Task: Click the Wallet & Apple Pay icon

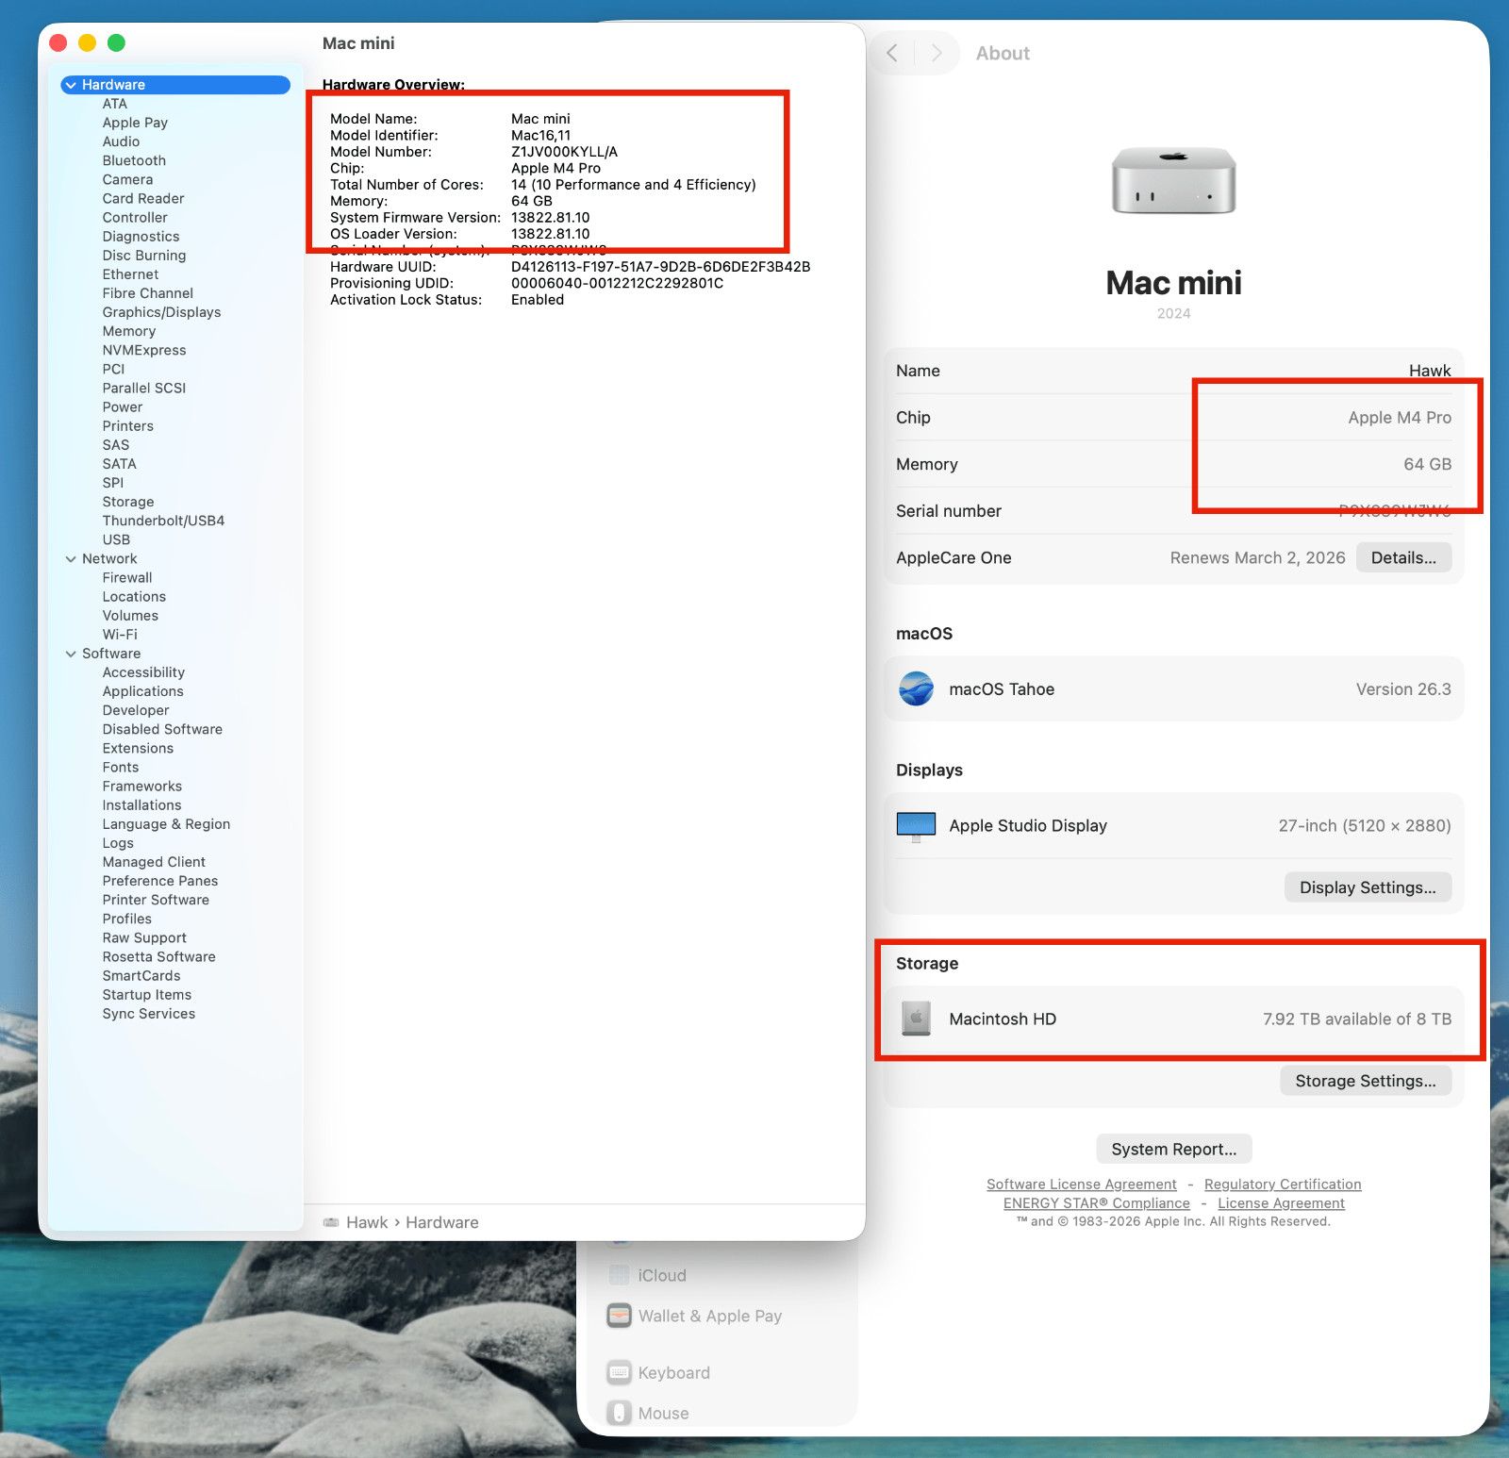Action: [x=619, y=1316]
